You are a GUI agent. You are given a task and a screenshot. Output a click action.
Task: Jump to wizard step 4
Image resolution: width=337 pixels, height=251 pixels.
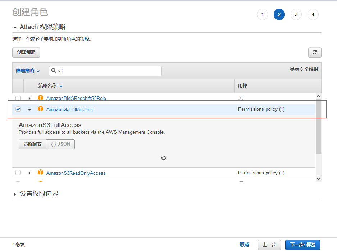point(313,14)
